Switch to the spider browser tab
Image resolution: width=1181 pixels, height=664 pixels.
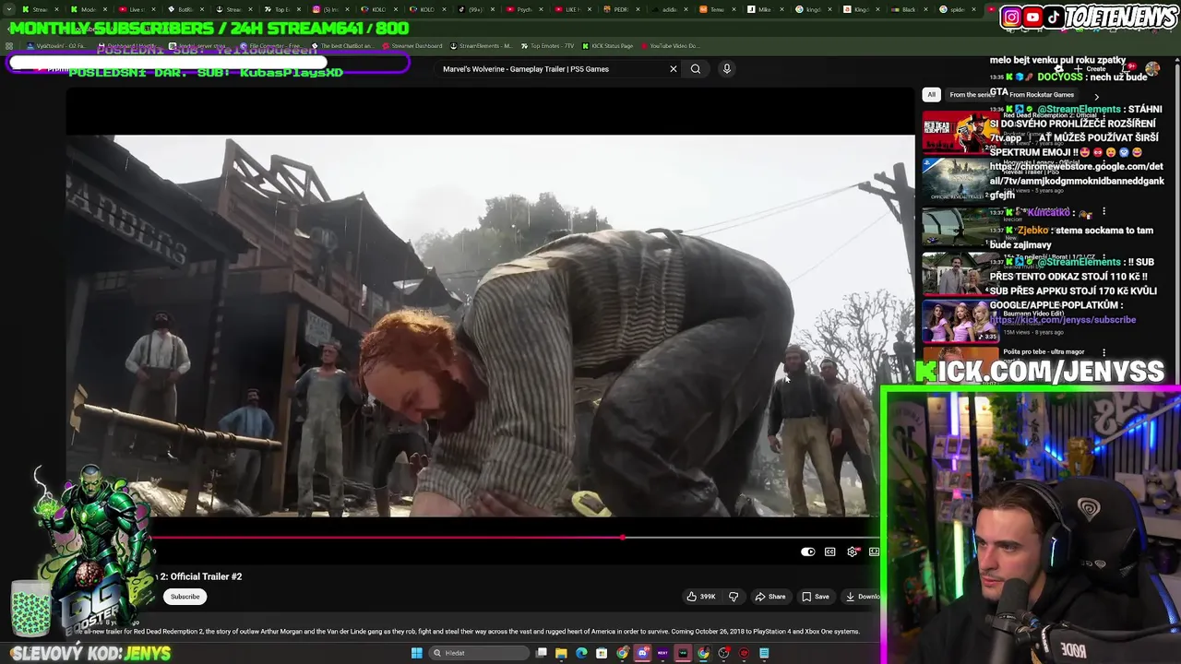(x=957, y=9)
